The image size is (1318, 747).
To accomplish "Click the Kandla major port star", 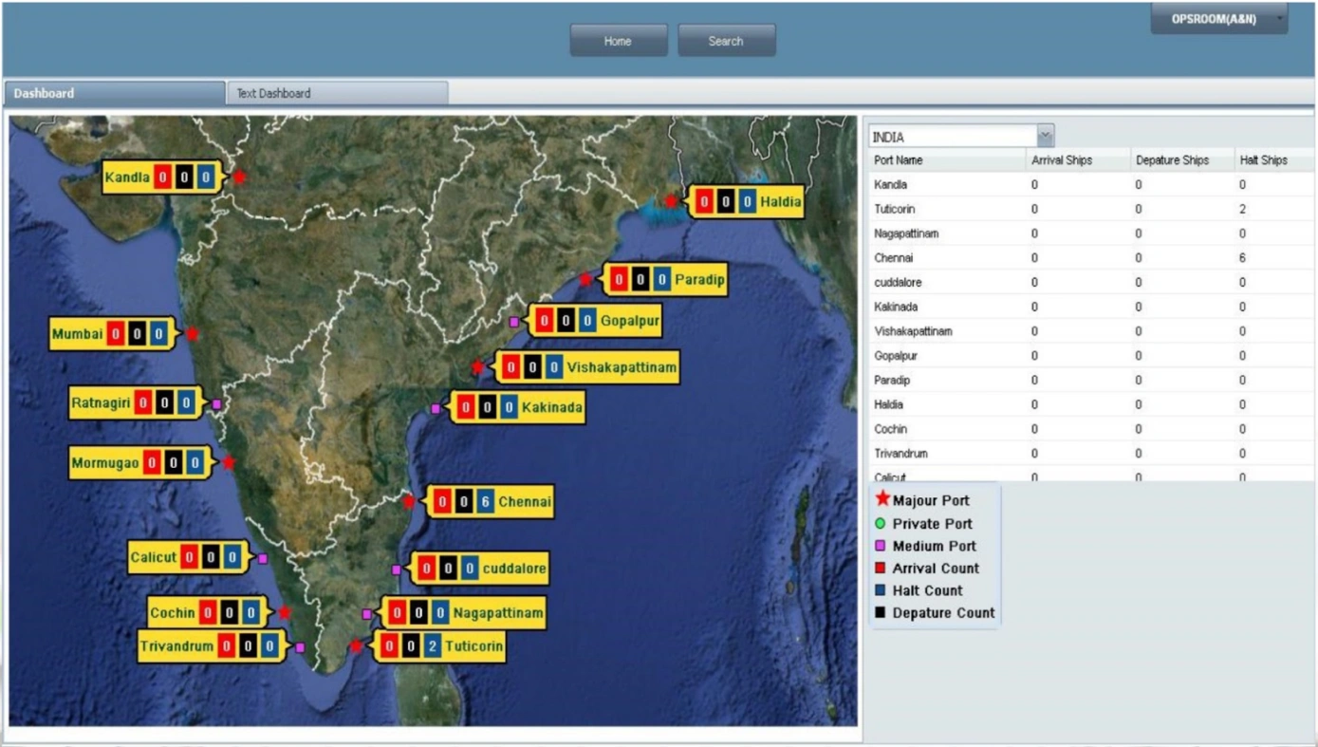I will click(x=240, y=177).
